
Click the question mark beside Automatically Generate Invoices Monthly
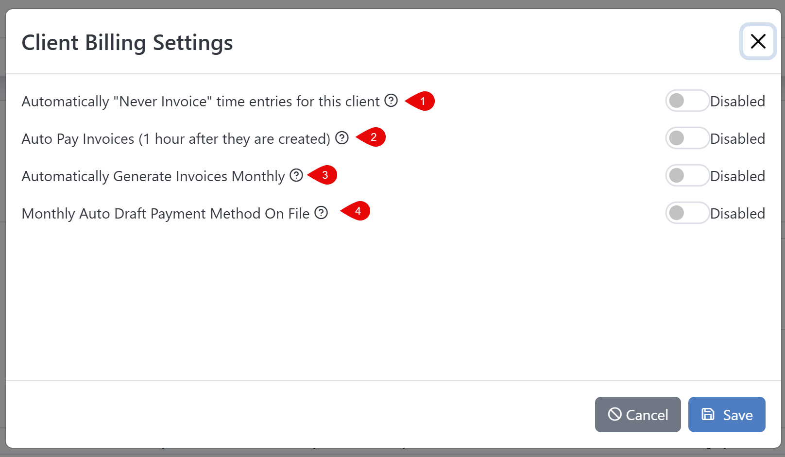coord(296,175)
